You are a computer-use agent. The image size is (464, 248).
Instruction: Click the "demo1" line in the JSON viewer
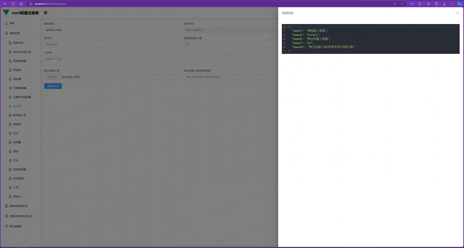tap(310, 31)
